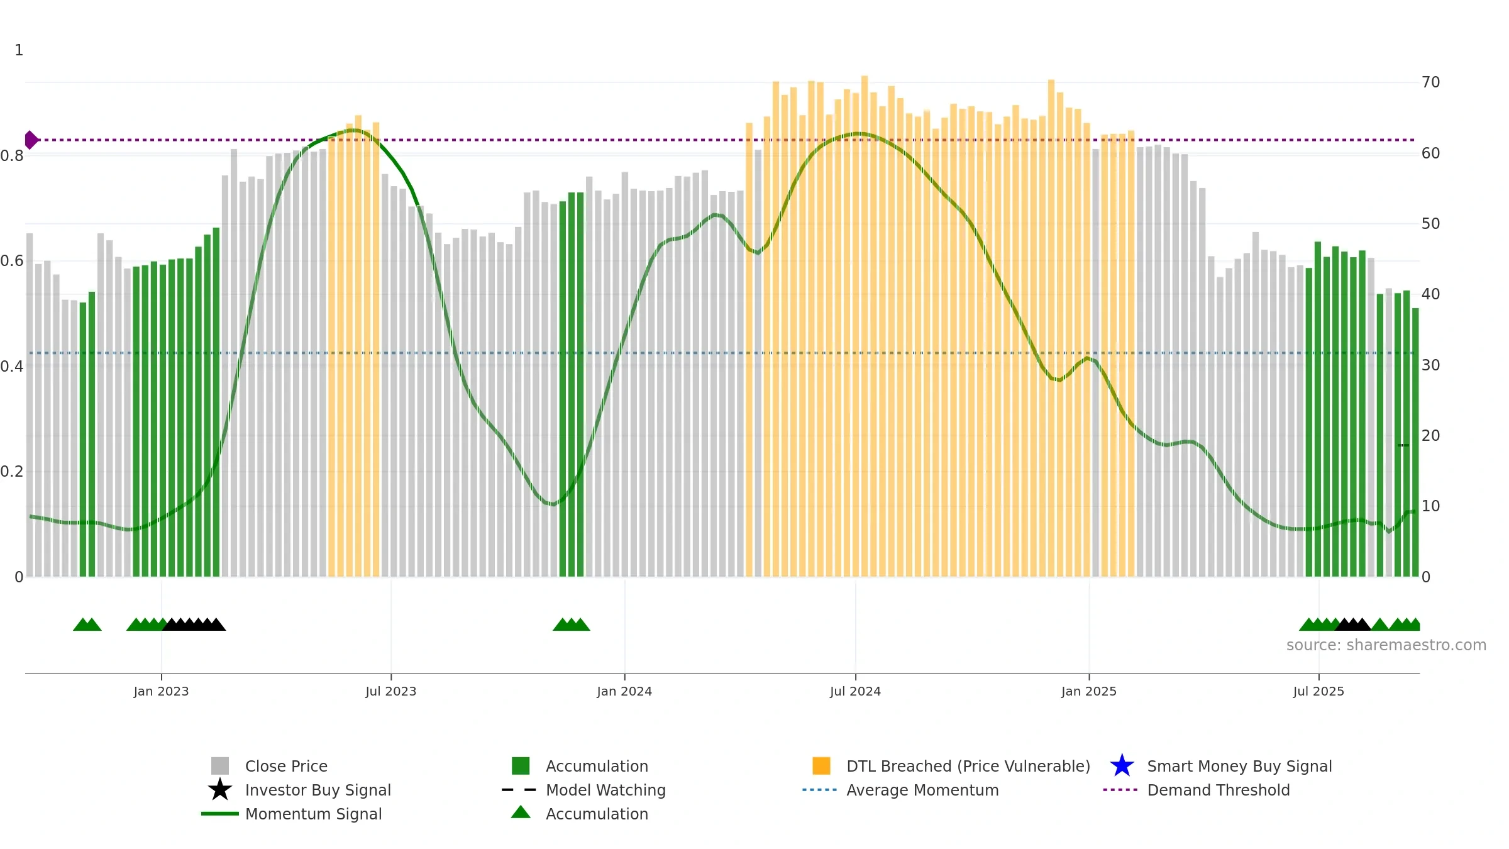
Task: Click green accumulation triangles before Jan 2024
Action: 572,624
